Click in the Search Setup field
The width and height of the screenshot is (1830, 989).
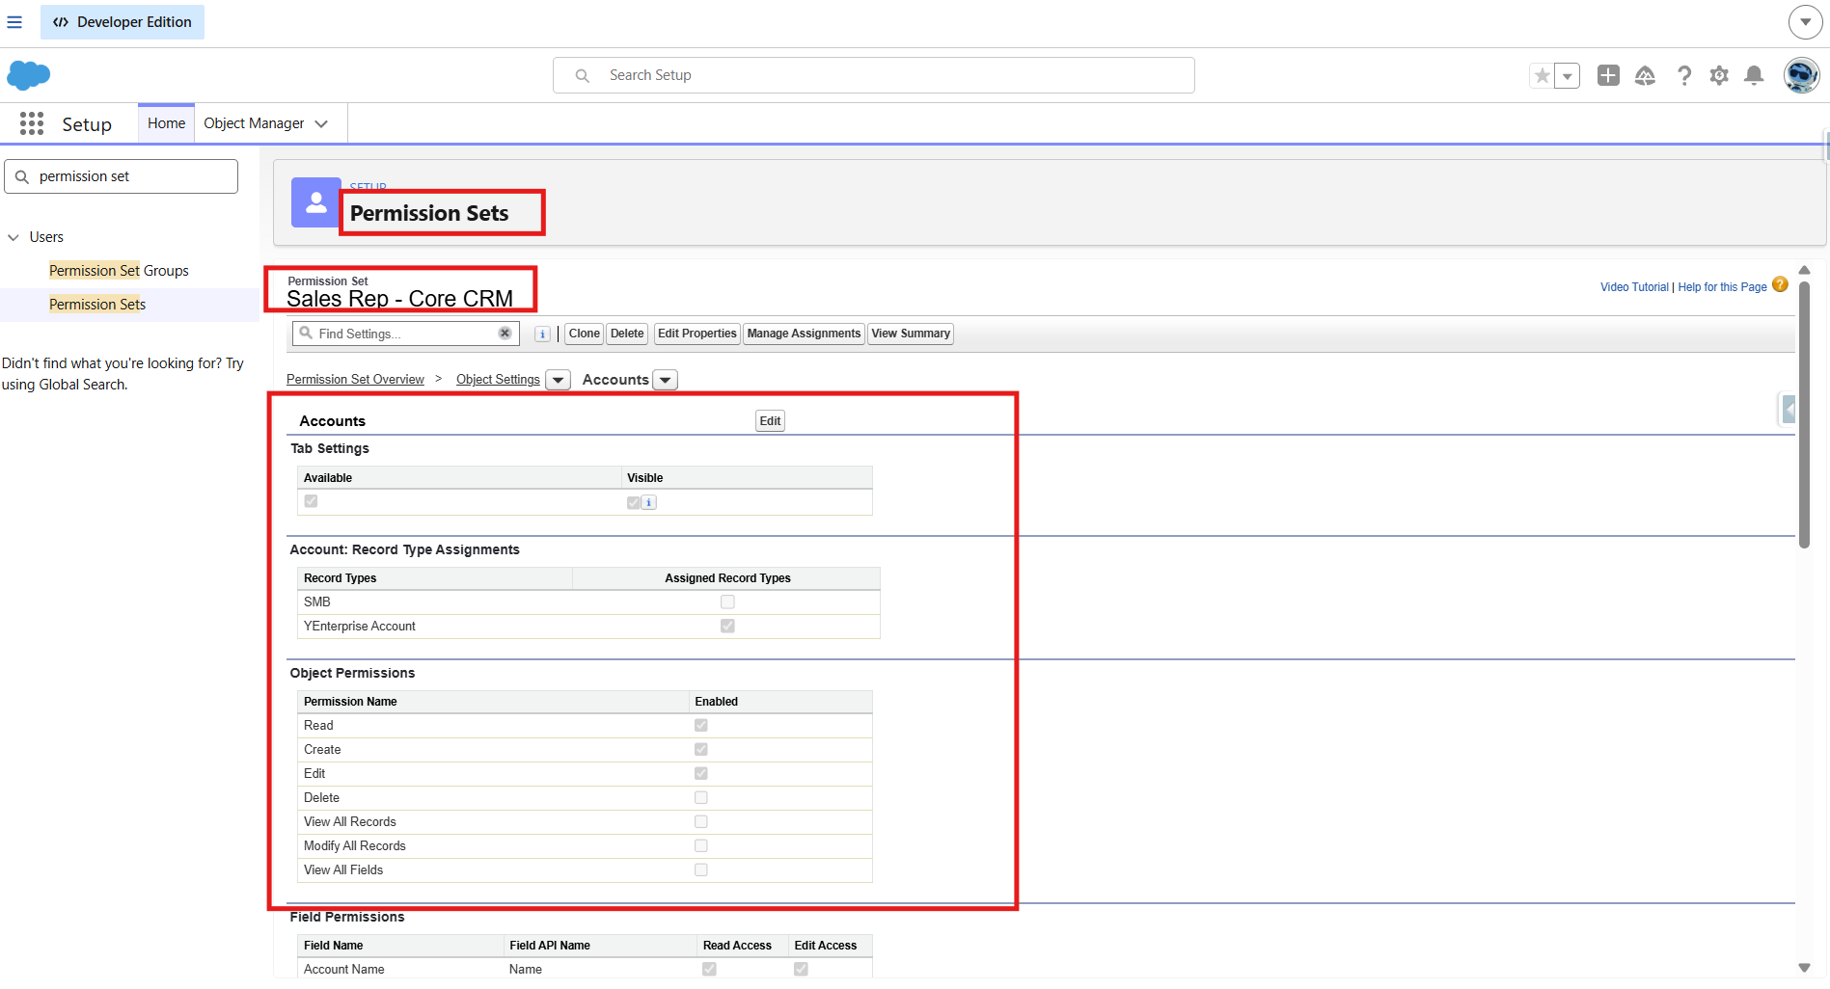click(873, 75)
